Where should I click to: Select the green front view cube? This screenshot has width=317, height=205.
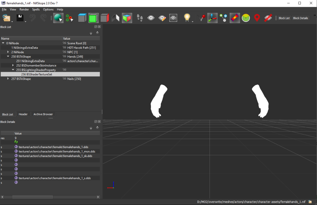click(93, 18)
